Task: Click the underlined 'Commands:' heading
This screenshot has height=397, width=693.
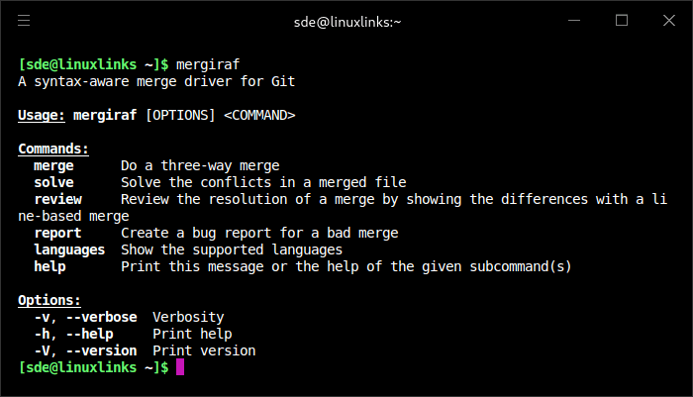Action: [53, 149]
